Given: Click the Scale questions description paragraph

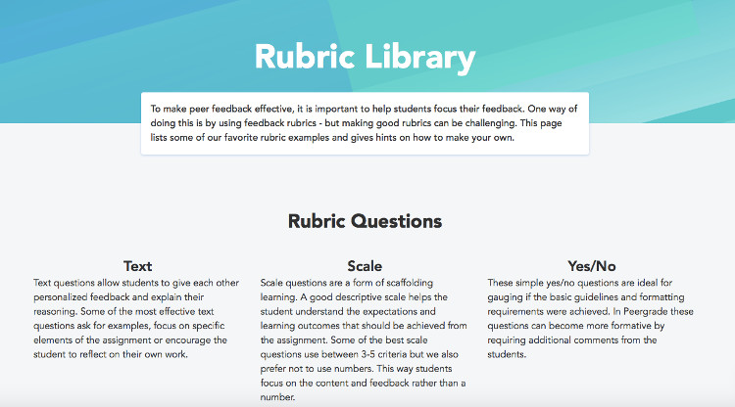Looking at the screenshot, I should [x=364, y=339].
